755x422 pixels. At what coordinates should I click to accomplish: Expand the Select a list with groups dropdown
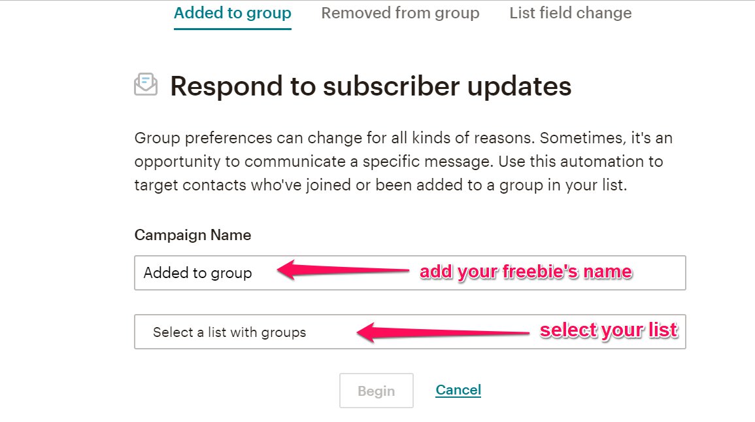pos(410,332)
